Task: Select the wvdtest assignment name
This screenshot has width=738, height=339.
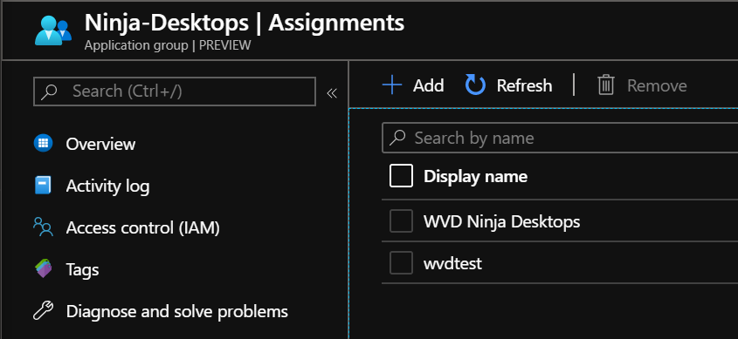Action: (452, 263)
